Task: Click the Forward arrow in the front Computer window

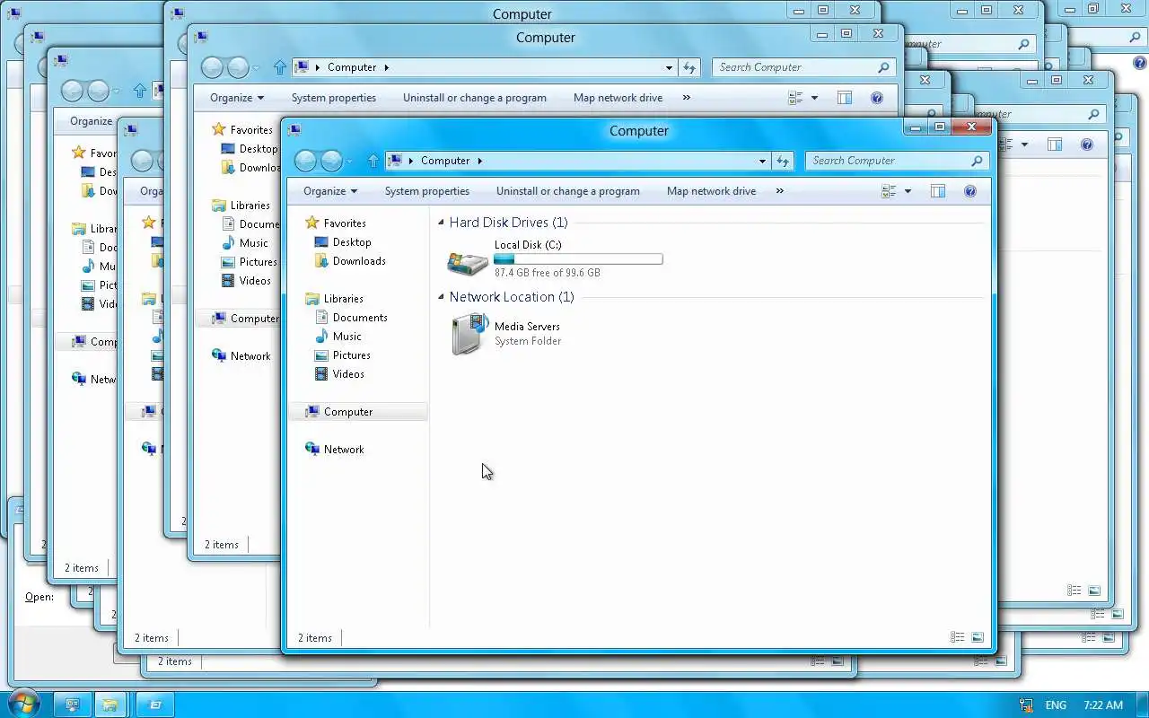Action: tap(331, 161)
